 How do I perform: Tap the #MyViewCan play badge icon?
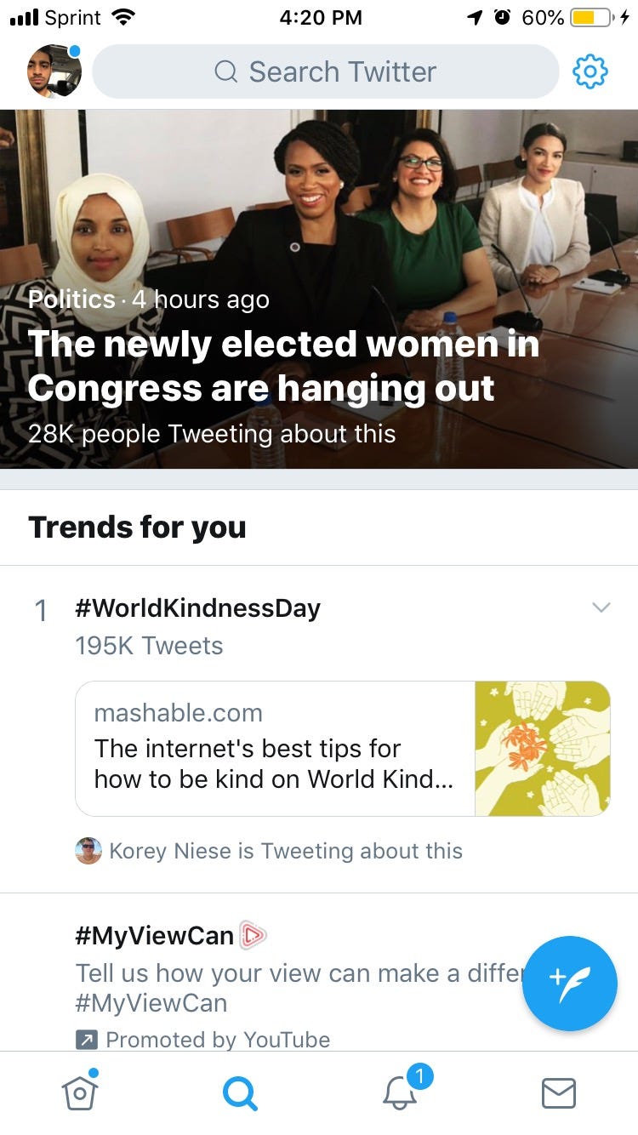(x=253, y=936)
